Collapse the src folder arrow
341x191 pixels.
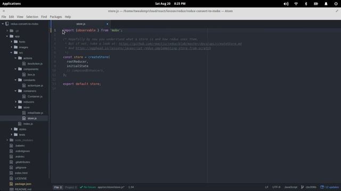[11, 53]
